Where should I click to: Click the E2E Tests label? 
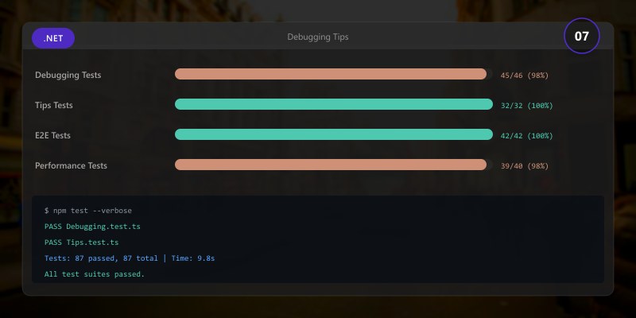(x=52, y=135)
